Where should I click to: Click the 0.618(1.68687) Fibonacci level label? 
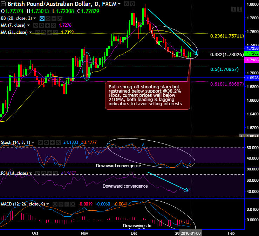[x=227, y=84]
